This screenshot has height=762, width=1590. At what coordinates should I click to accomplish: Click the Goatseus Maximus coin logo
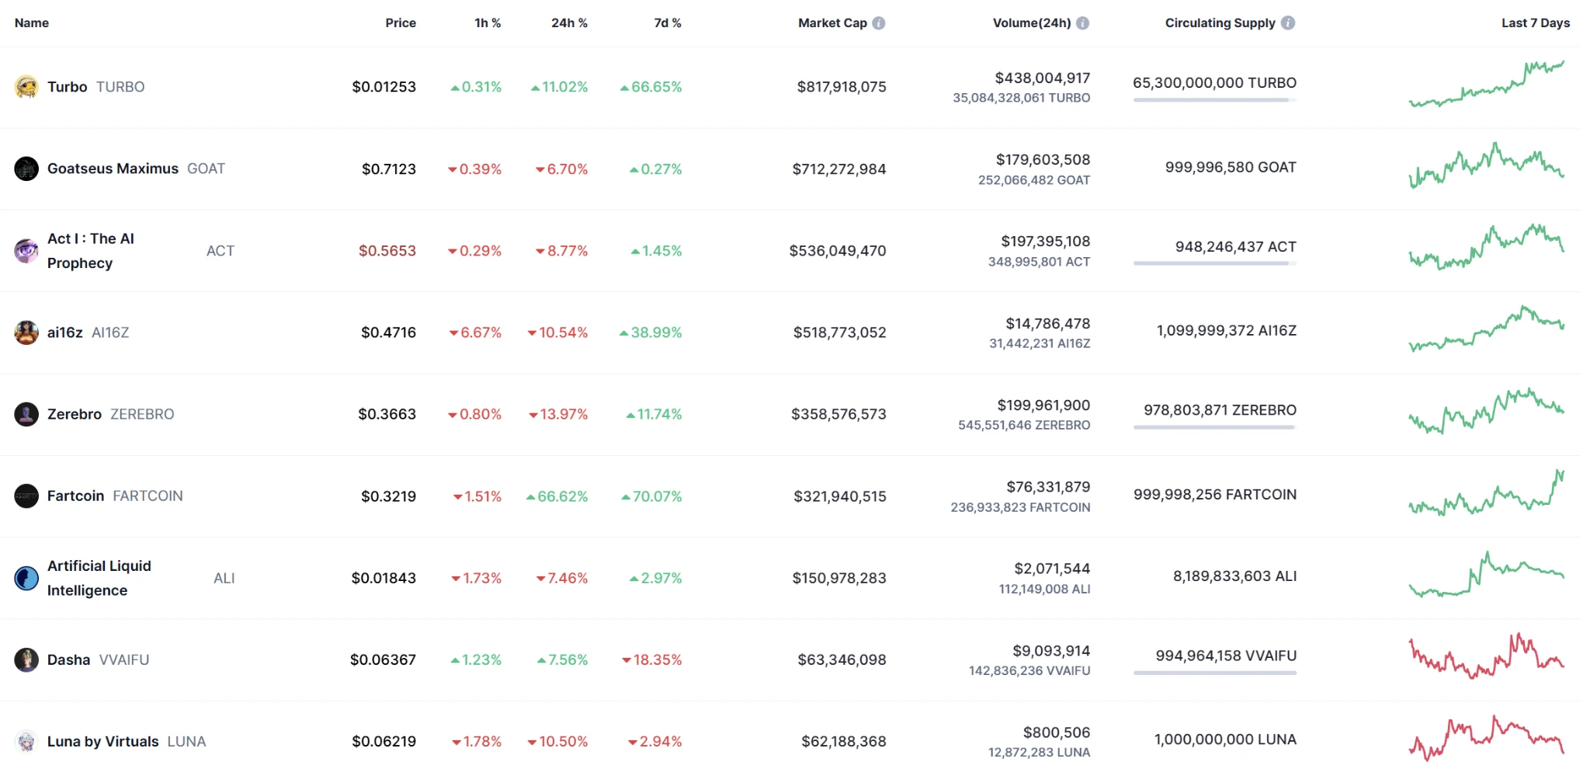[x=26, y=169]
